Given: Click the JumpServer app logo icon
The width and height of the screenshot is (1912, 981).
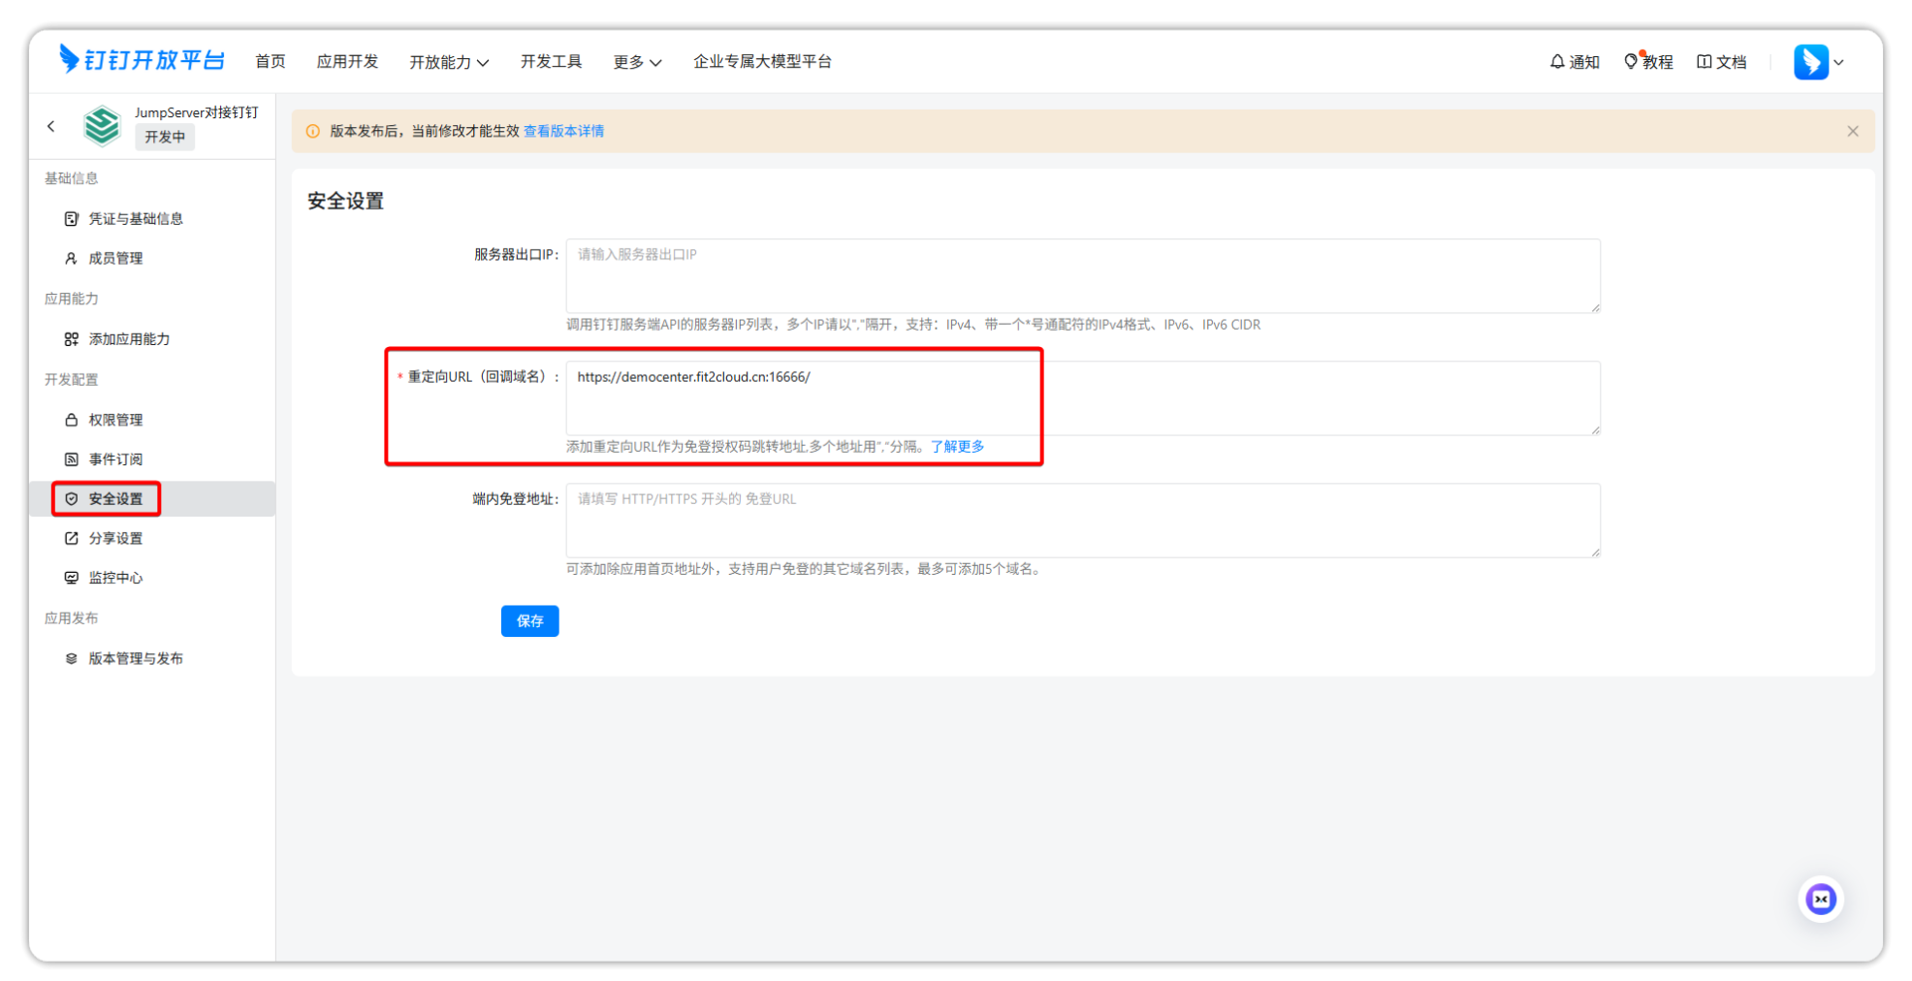Looking at the screenshot, I should click(x=102, y=126).
